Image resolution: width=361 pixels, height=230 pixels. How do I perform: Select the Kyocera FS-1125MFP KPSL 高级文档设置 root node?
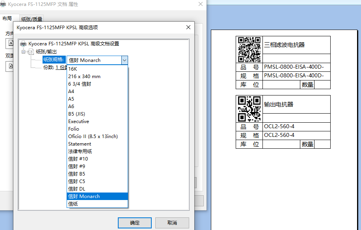(x=74, y=43)
